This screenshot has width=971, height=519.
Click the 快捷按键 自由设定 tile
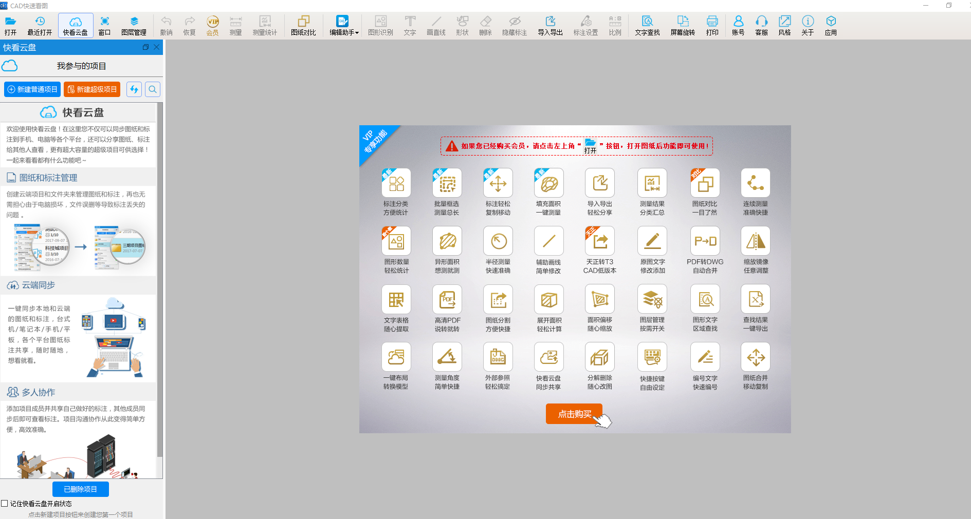(x=652, y=367)
